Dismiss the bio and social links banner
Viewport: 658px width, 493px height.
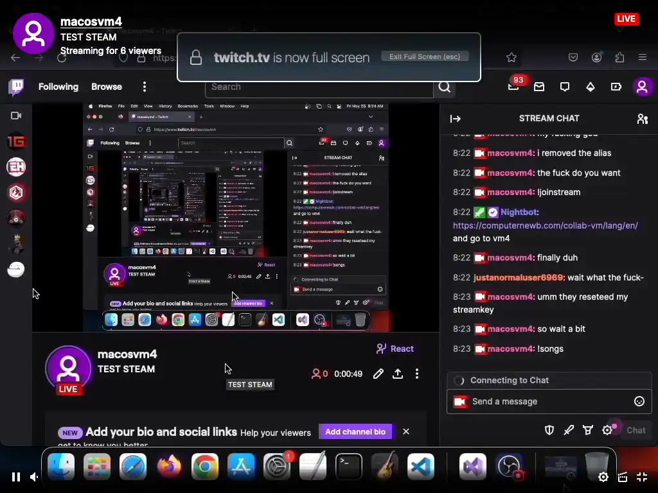coord(406,432)
